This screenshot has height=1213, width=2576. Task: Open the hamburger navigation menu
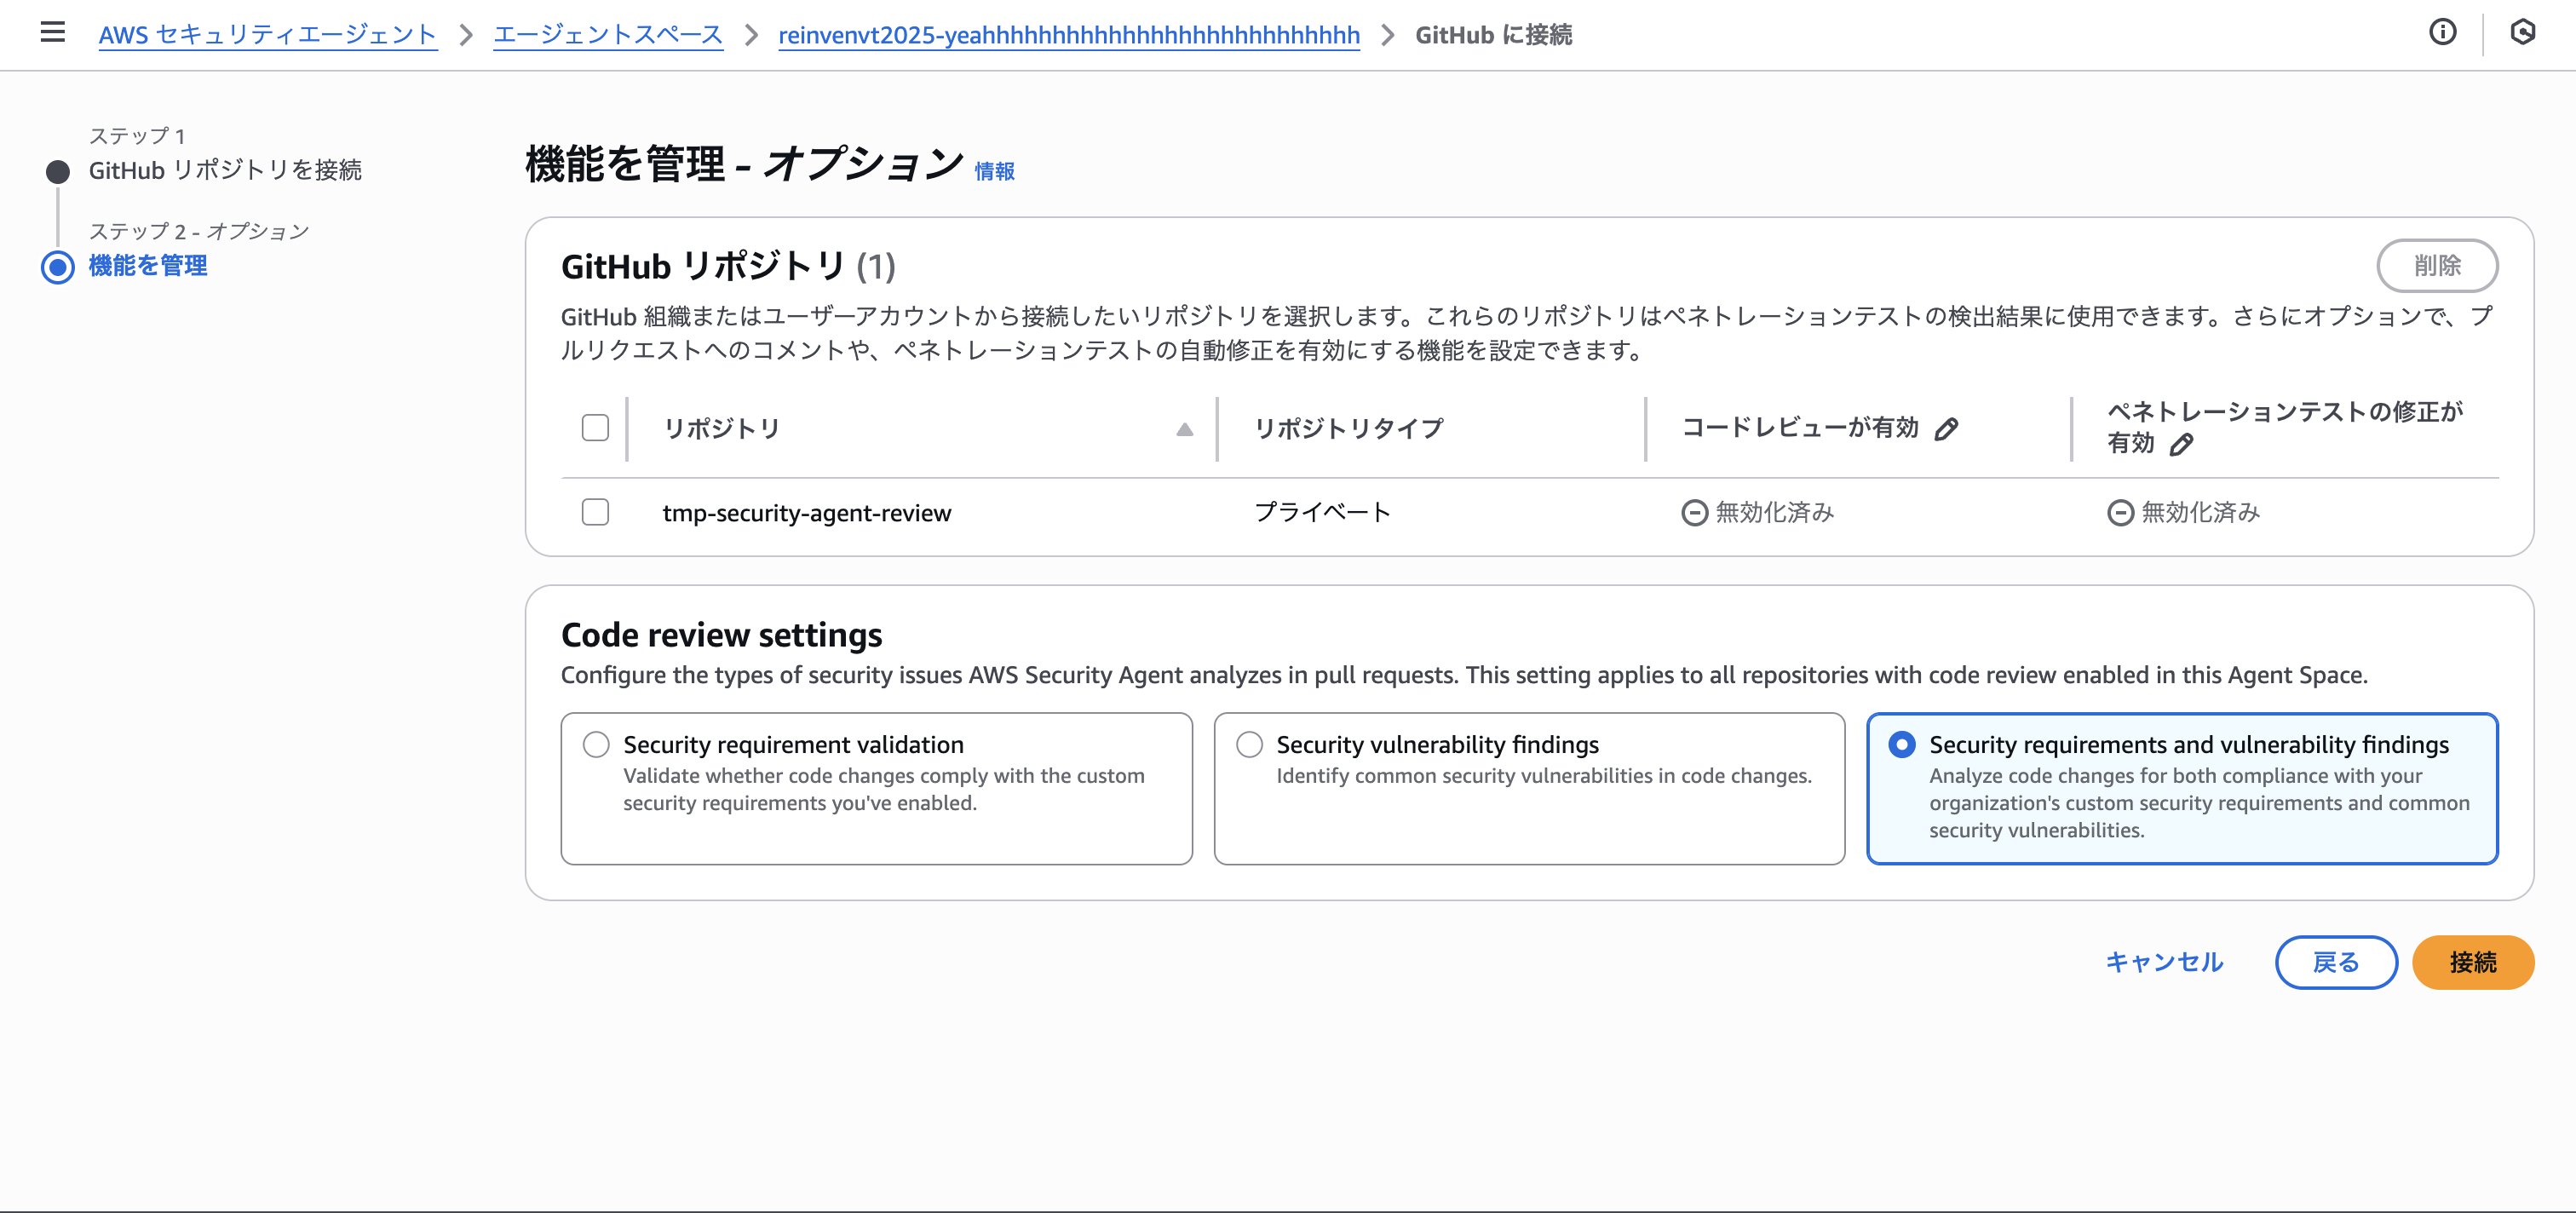pos(52,33)
